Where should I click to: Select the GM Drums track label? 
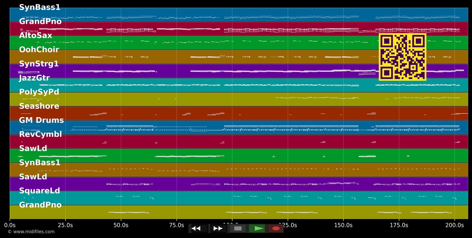tap(41, 120)
